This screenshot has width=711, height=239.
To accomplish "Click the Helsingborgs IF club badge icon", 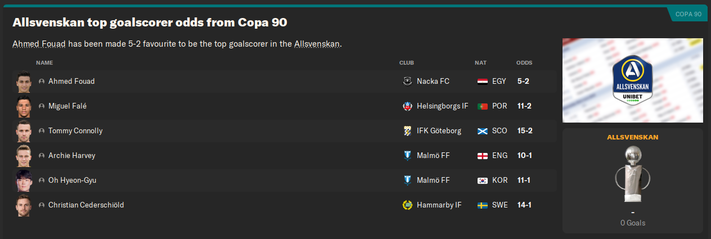I will click(x=408, y=106).
